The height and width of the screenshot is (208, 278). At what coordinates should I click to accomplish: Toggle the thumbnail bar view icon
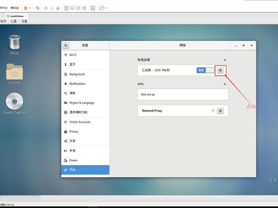[x=72, y=8]
